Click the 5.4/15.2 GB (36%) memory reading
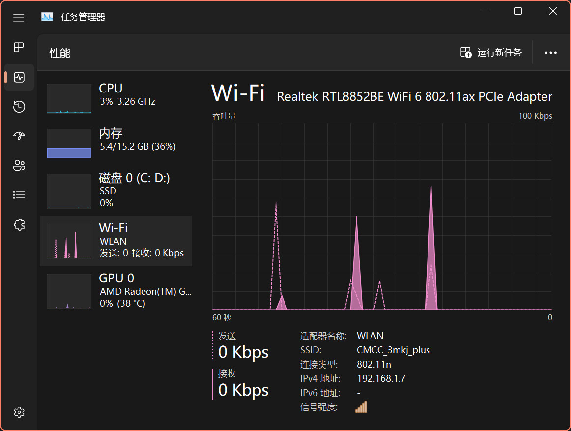 point(138,146)
